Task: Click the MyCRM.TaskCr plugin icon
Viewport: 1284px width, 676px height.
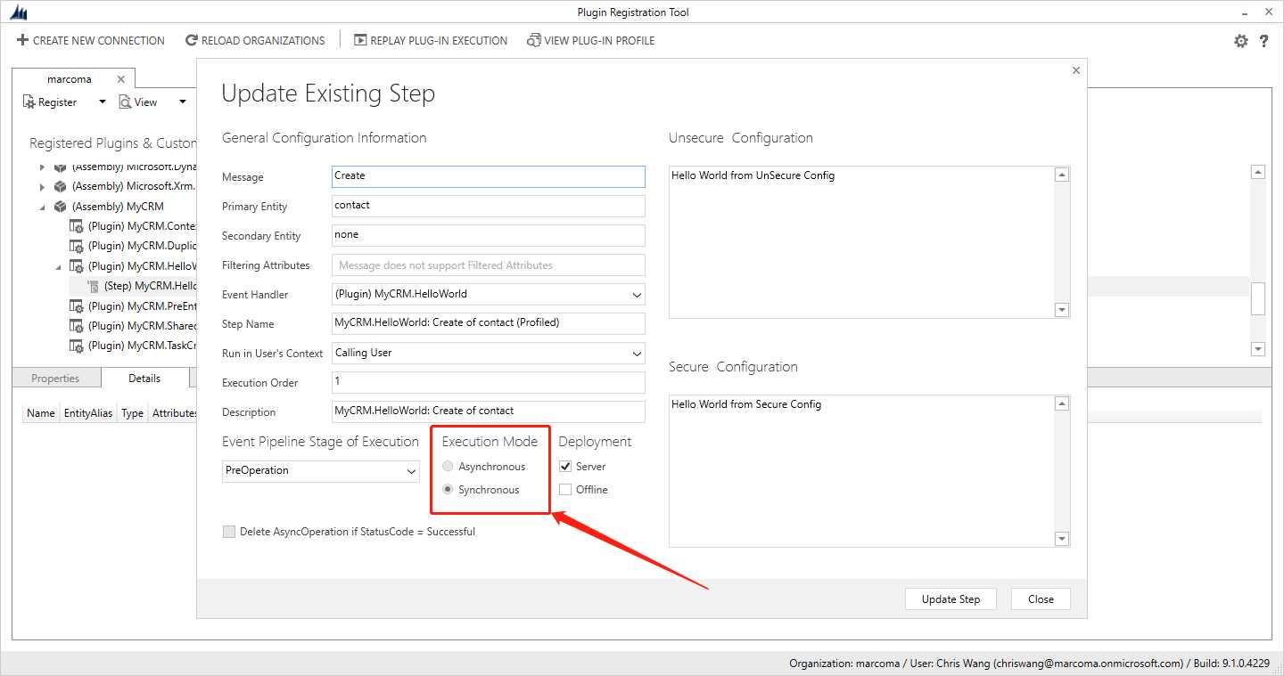Action: click(x=77, y=346)
